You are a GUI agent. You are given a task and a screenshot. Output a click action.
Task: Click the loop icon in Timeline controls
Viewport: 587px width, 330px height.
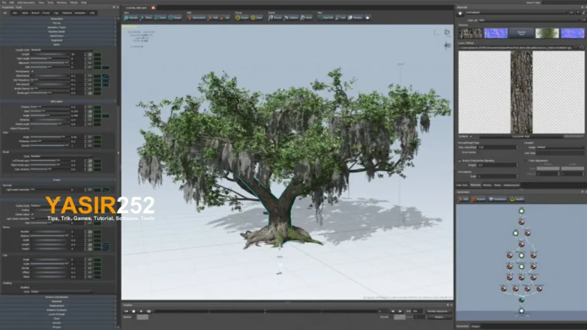click(x=149, y=311)
